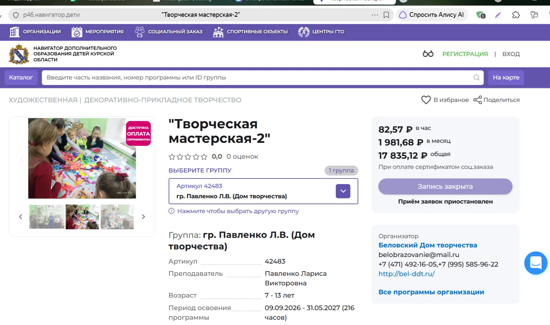This screenshot has width=550, height=325.
Task: Open the browser collections icon next to extensions
Action: [534, 15]
